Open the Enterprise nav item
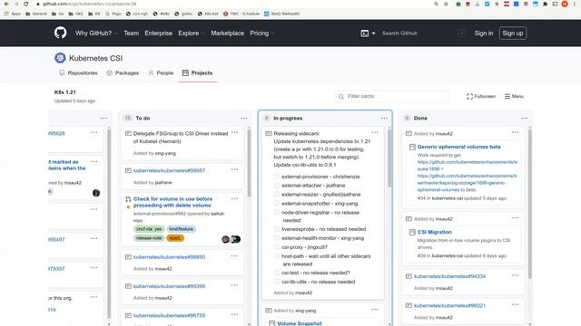Image resolution: width=581 pixels, height=326 pixels. pyautogui.click(x=158, y=34)
